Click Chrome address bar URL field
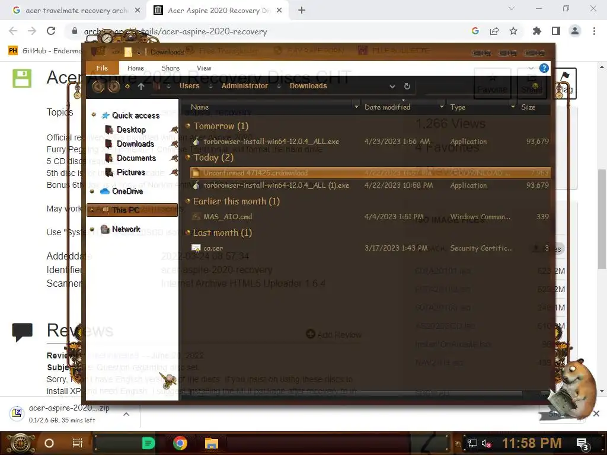The height and width of the screenshot is (455, 607). pyautogui.click(x=267, y=31)
